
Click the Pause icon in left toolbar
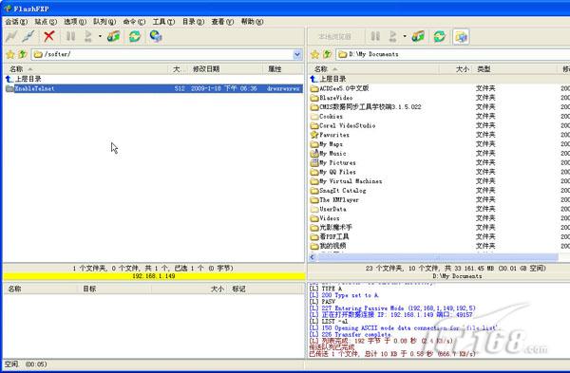click(70, 36)
